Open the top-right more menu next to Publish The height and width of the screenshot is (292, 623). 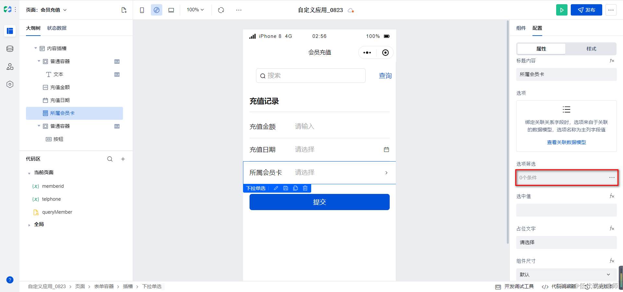pyautogui.click(x=611, y=10)
